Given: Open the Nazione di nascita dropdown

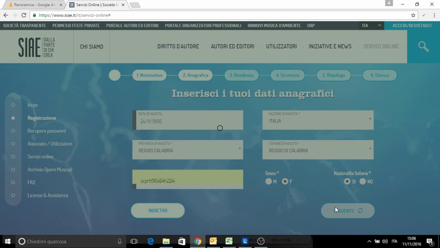Looking at the screenshot, I should pyautogui.click(x=318, y=120).
